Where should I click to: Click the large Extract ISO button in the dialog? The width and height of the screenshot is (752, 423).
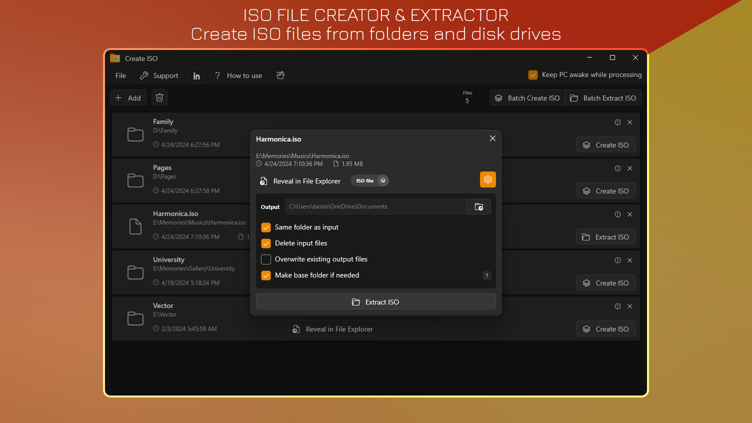point(376,302)
